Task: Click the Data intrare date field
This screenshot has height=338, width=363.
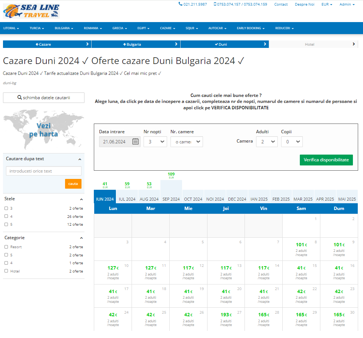Action: (120, 141)
